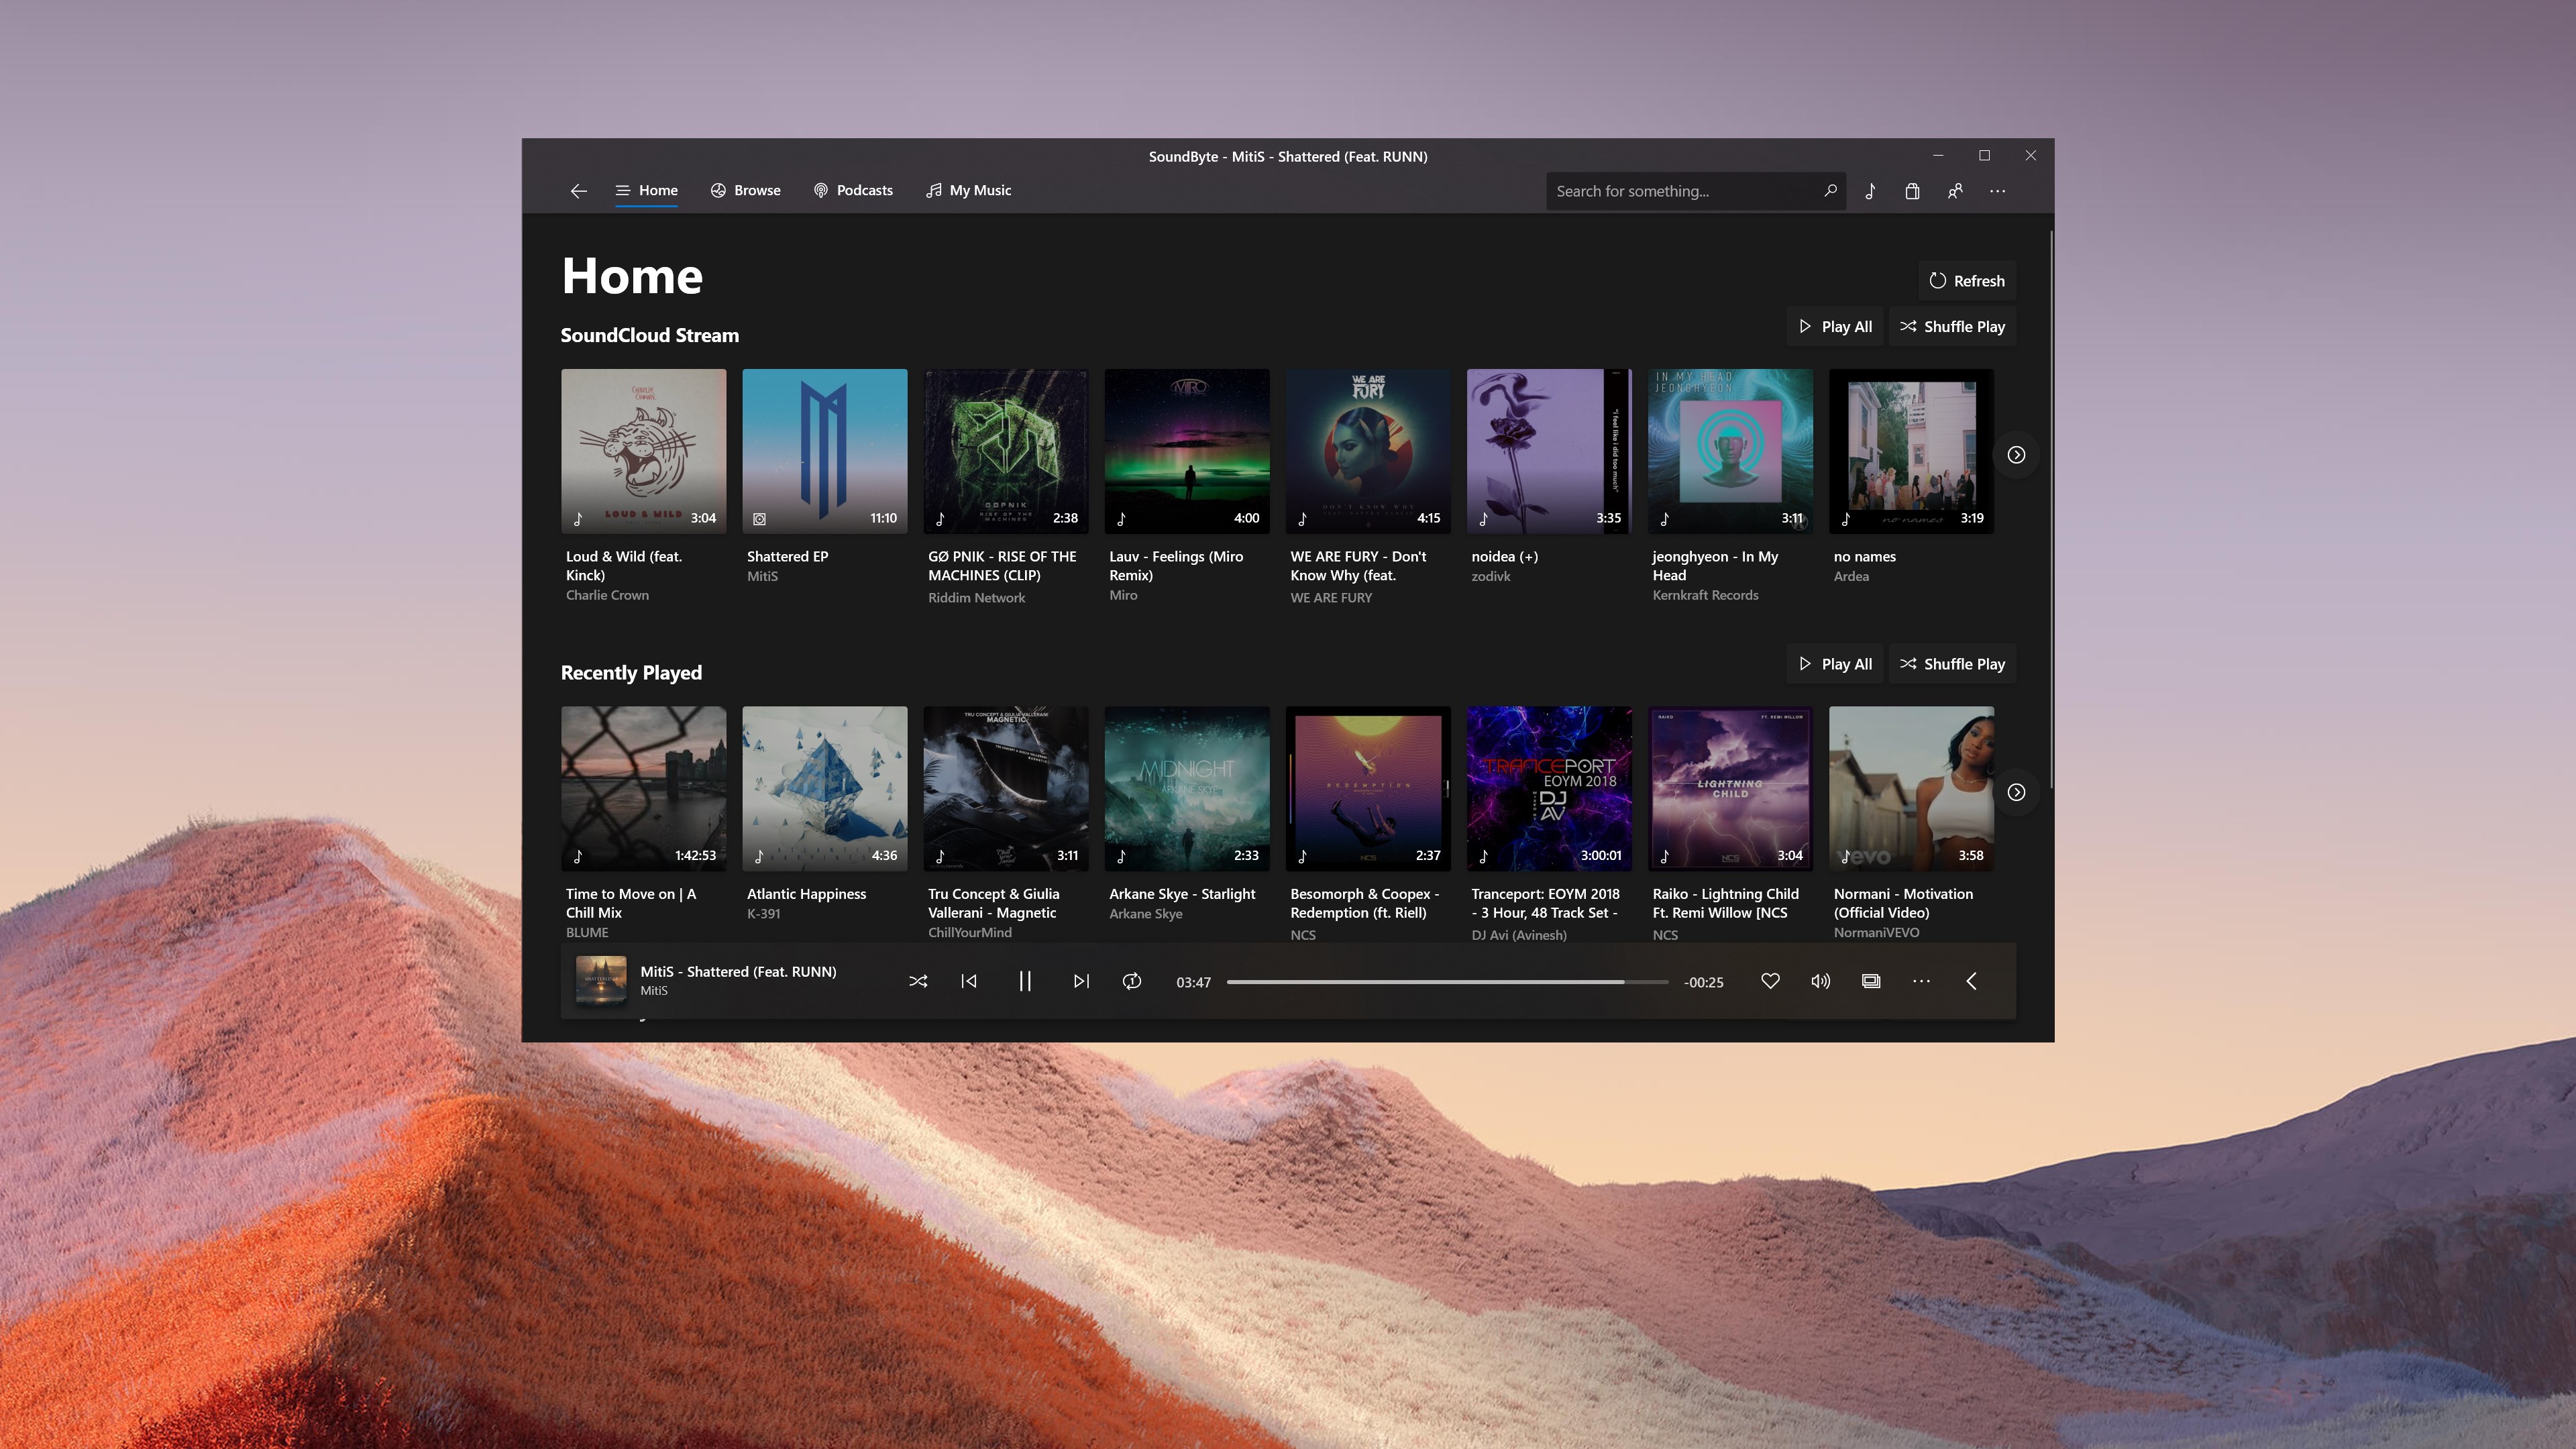Toggle shuffle in the player bar

[x=918, y=981]
